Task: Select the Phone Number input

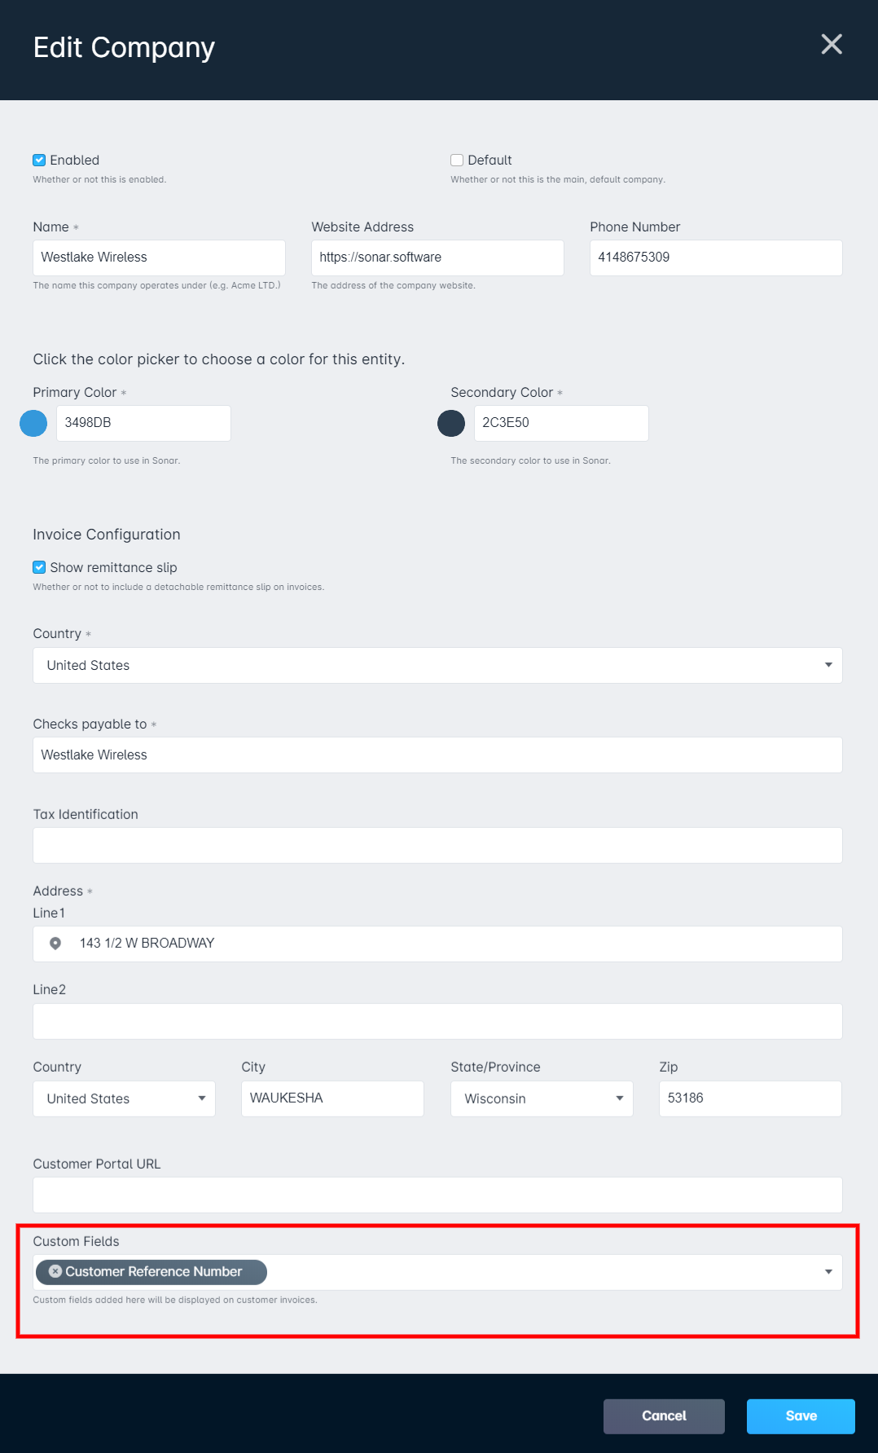Action: pos(716,258)
